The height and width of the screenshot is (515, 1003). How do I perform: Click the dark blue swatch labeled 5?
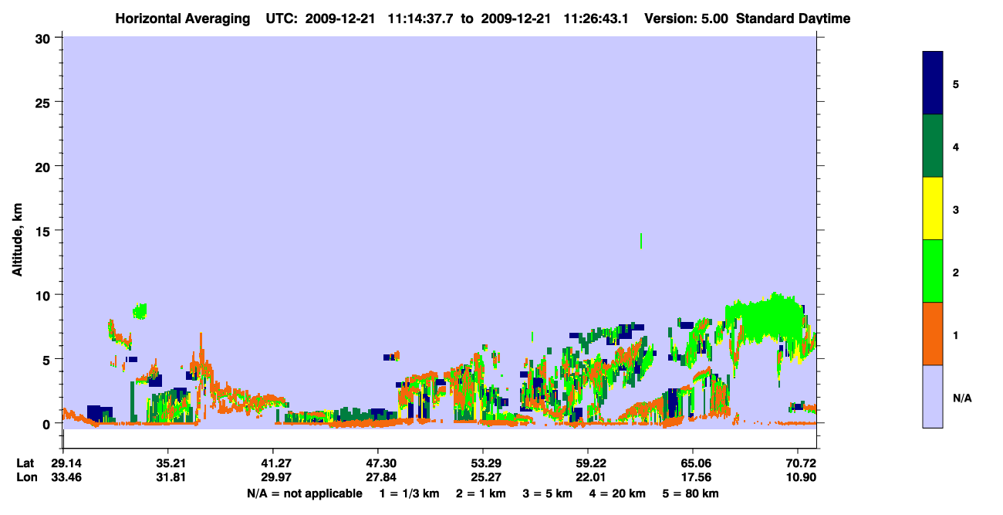tap(933, 83)
